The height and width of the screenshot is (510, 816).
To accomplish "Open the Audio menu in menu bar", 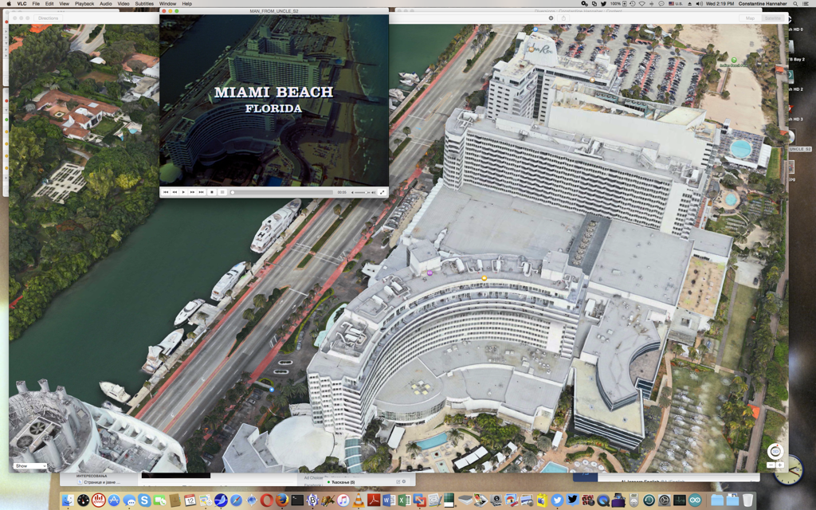I will click(x=105, y=4).
